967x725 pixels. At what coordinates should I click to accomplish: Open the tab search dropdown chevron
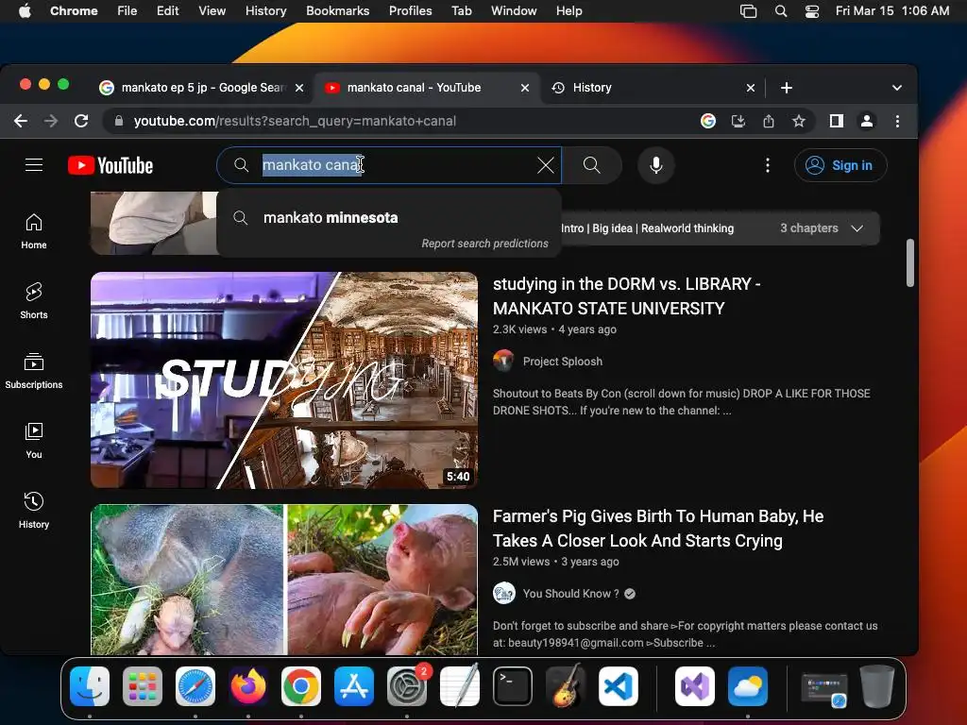click(897, 88)
